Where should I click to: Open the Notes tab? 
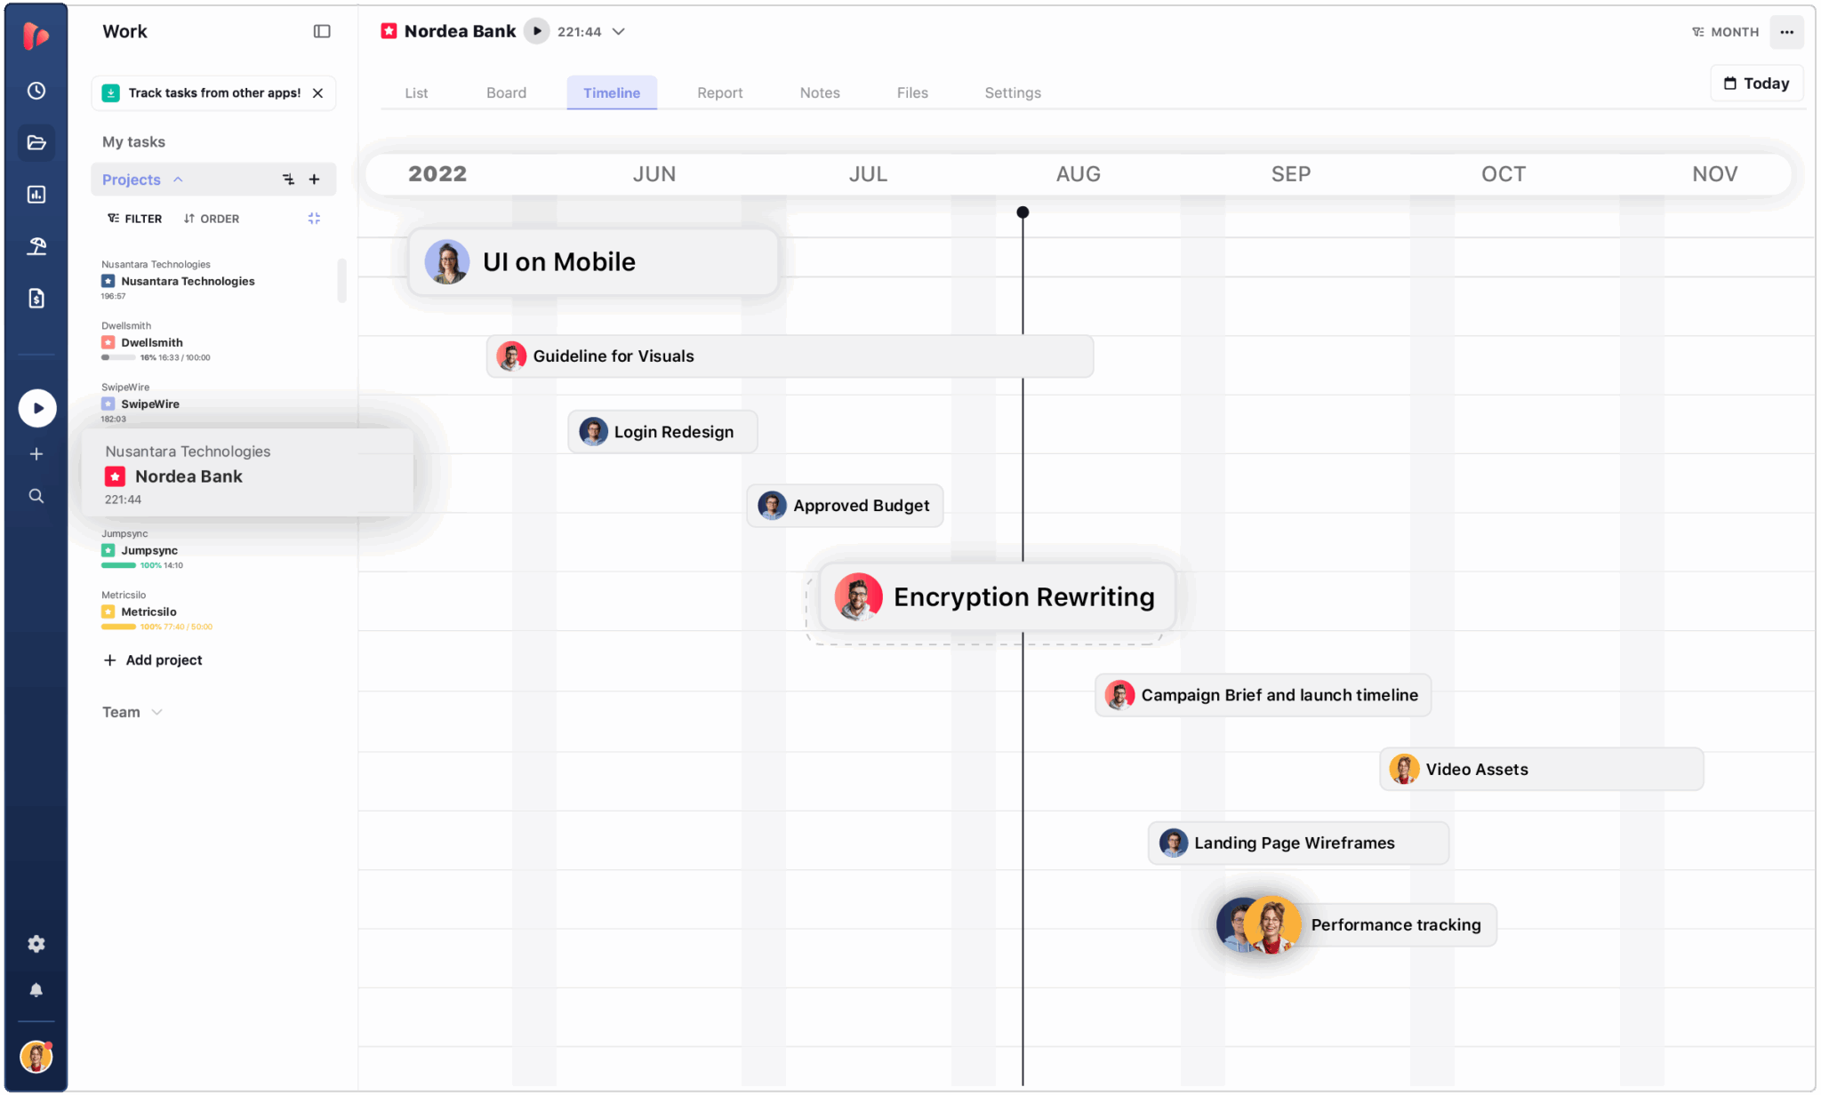pyautogui.click(x=819, y=92)
